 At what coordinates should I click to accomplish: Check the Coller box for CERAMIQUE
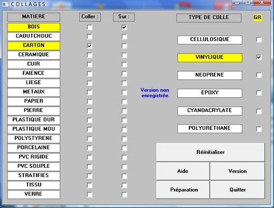coord(89,55)
